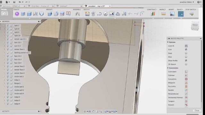205x115 pixels.
Task: Click the Stop Sketch icon
Action: pyautogui.click(x=192, y=14)
